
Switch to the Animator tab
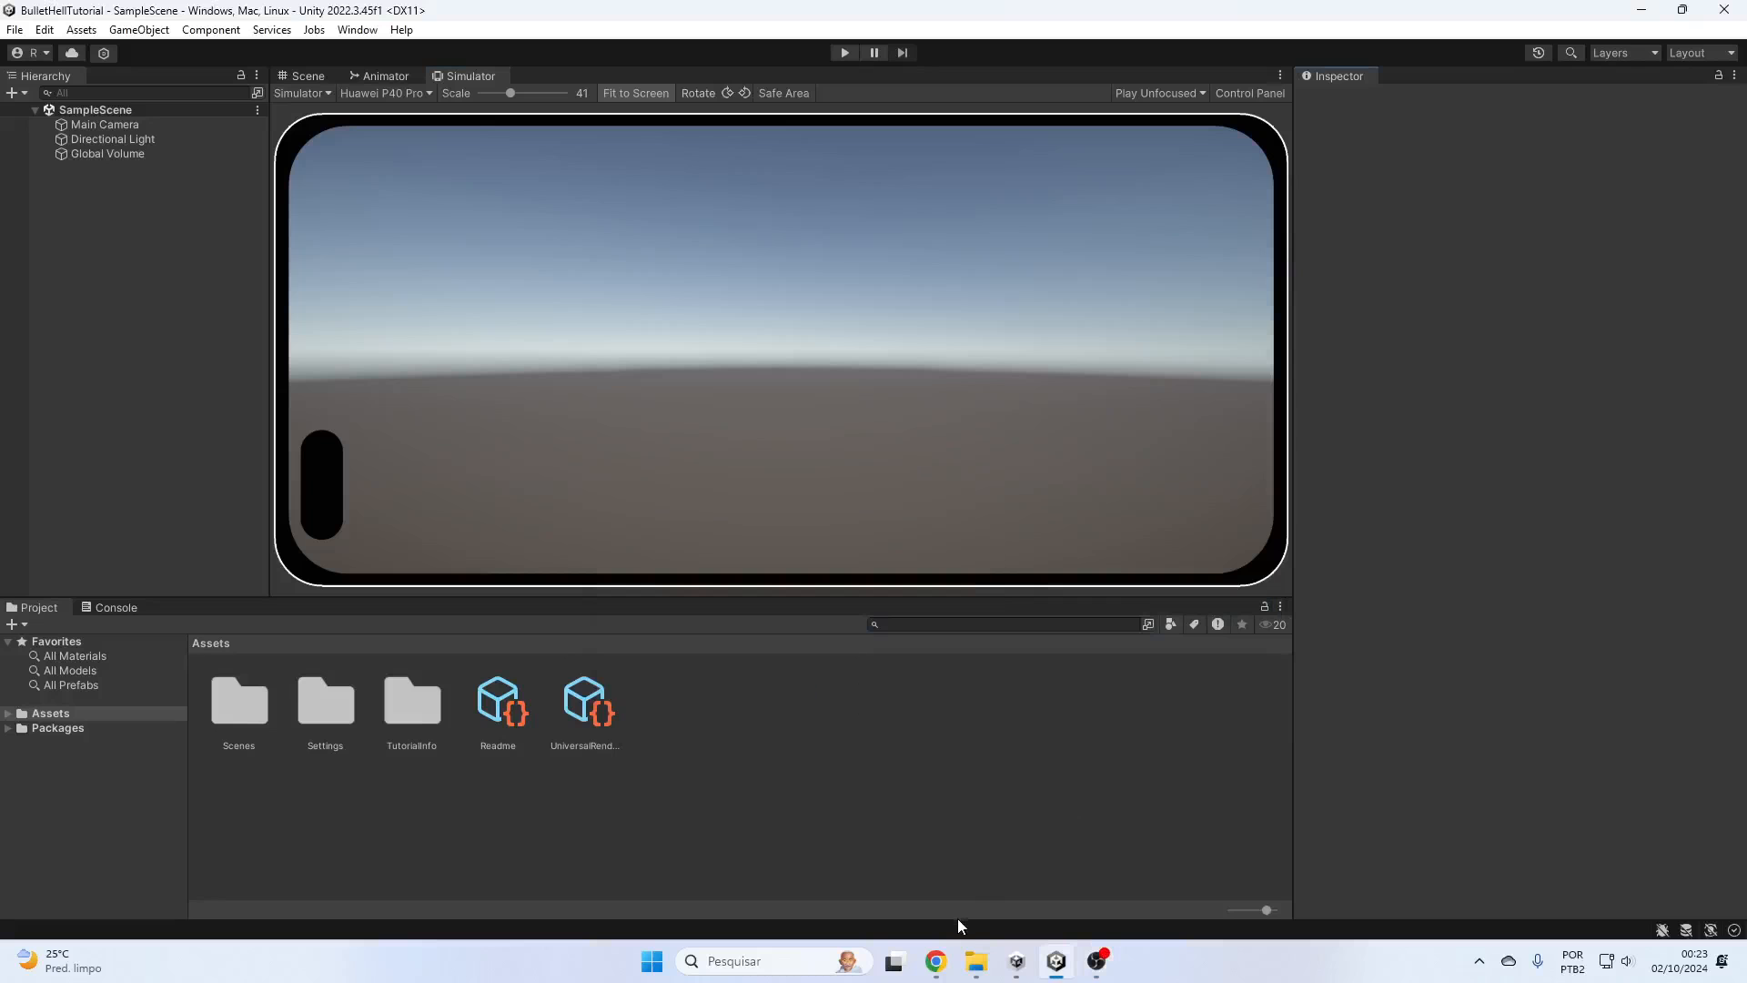(379, 76)
